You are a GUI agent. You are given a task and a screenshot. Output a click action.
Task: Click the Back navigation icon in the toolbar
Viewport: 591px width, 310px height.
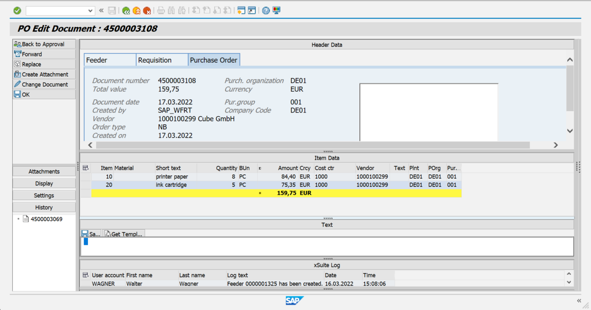[126, 10]
